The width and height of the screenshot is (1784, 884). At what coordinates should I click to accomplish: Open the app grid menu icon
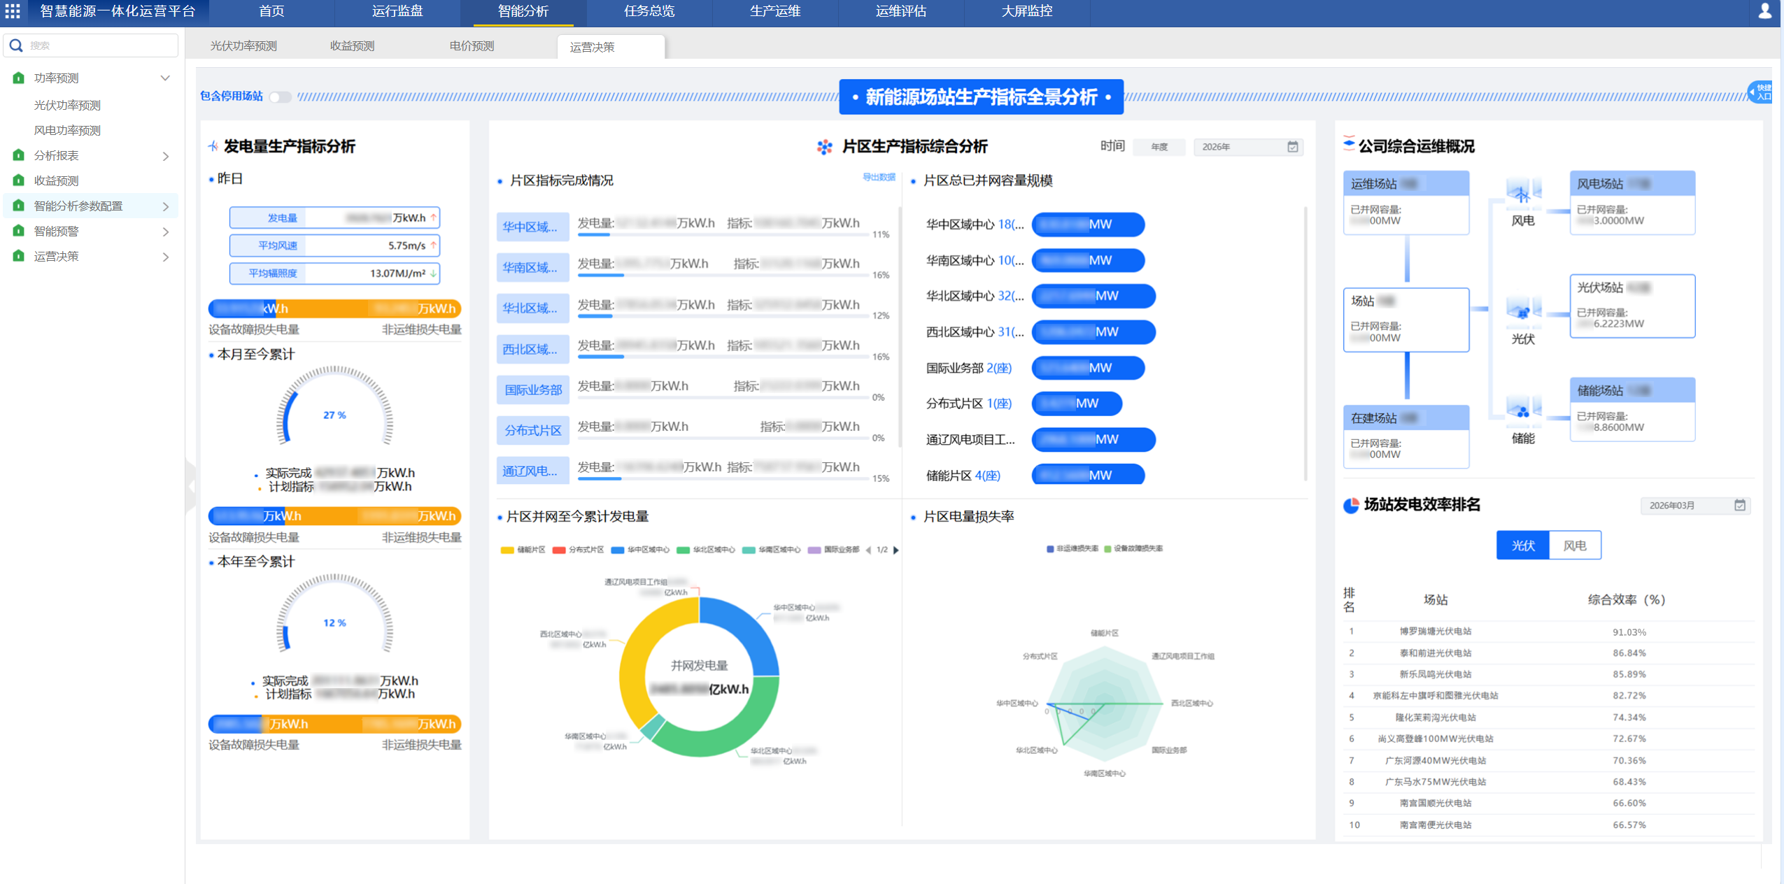(13, 11)
